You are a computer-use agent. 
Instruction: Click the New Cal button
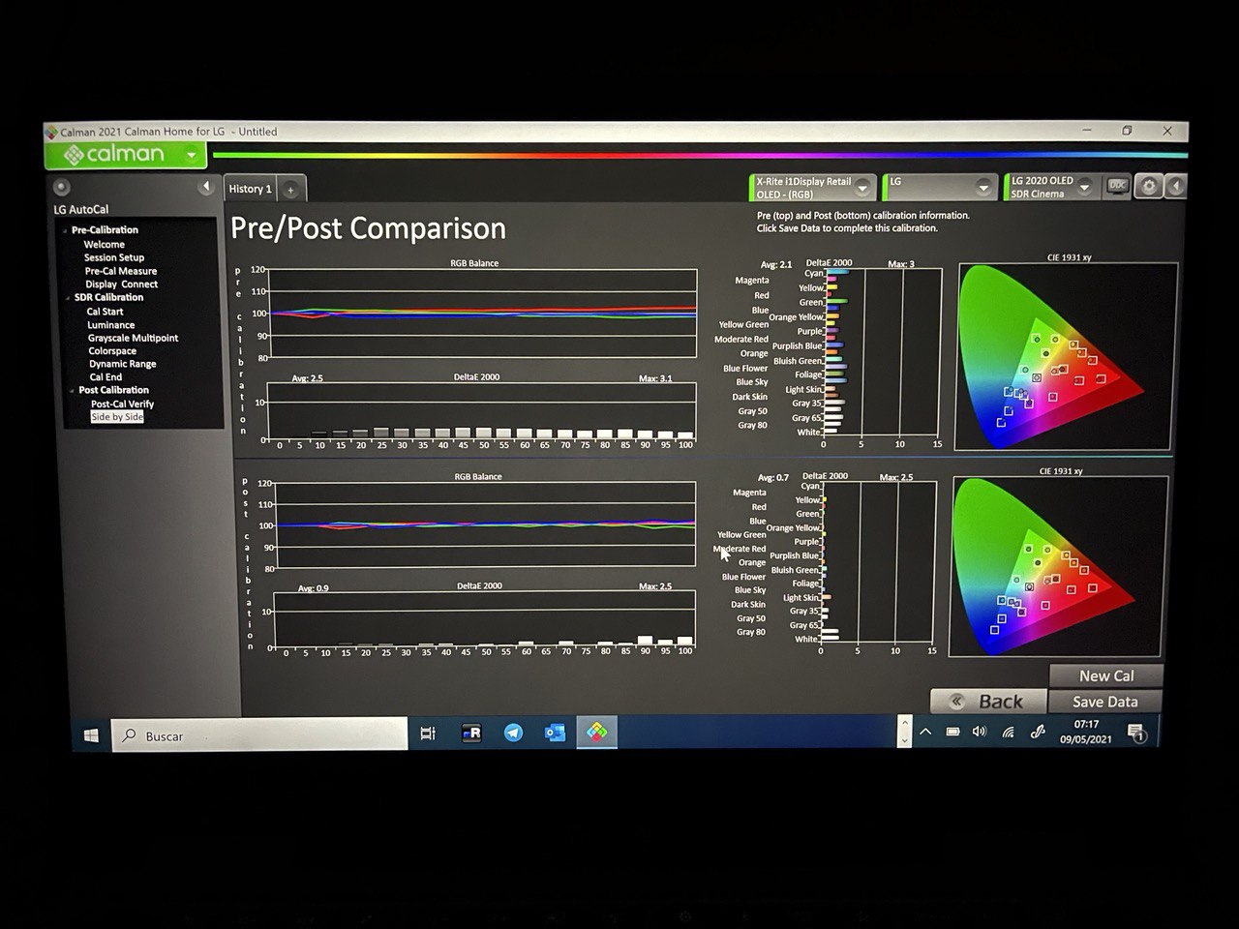click(1106, 675)
